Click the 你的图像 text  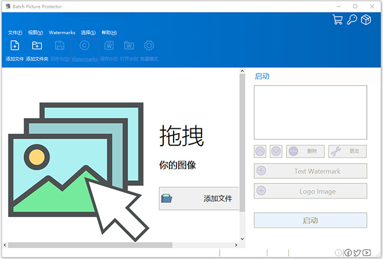[x=177, y=165]
